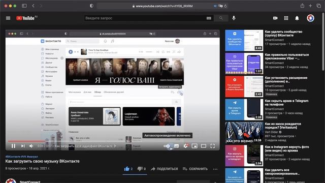Mute the video volume

pyautogui.click(x=31, y=146)
